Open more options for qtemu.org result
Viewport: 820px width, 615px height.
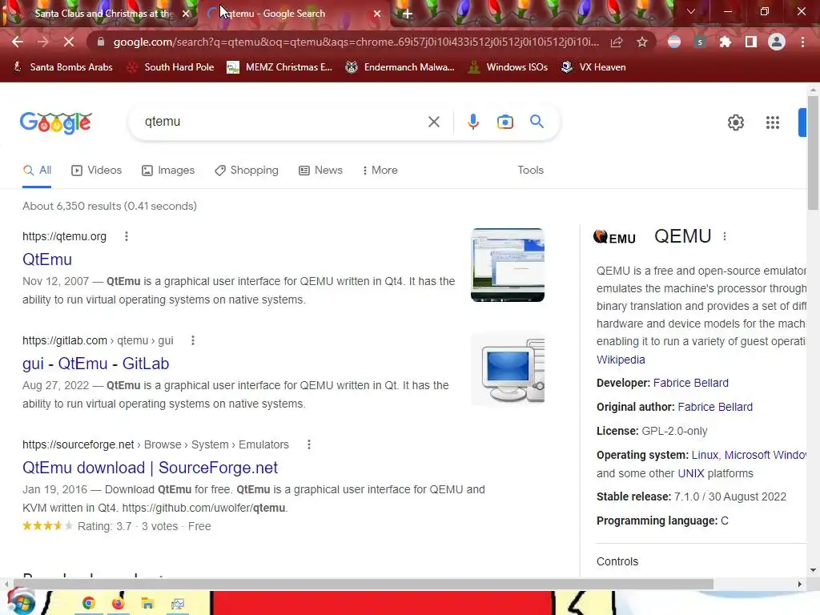(126, 236)
